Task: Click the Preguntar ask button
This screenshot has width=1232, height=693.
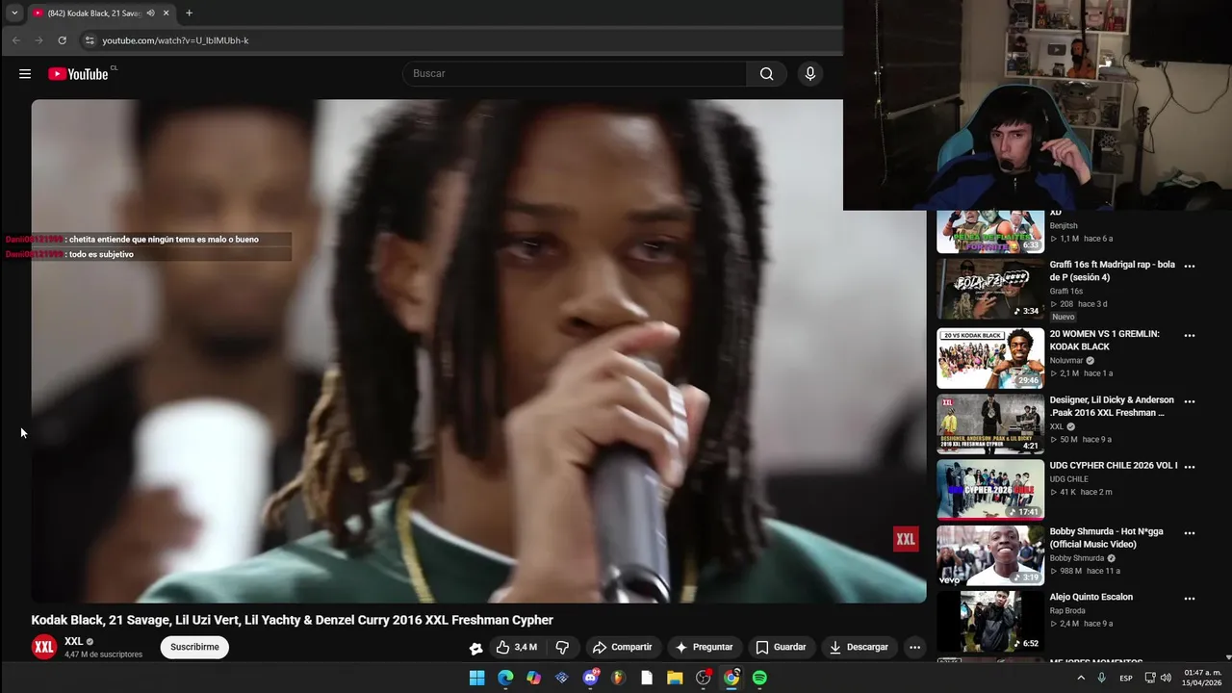Action: point(704,647)
